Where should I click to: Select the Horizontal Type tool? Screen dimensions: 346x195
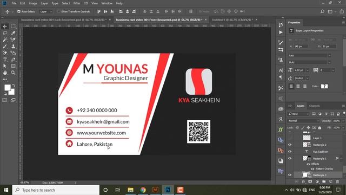coord(5,60)
